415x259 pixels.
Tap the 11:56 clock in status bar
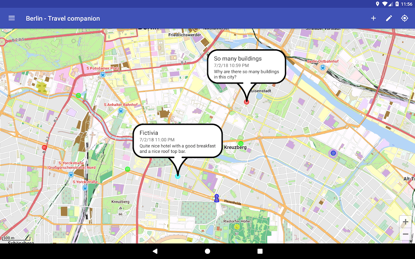407,4
